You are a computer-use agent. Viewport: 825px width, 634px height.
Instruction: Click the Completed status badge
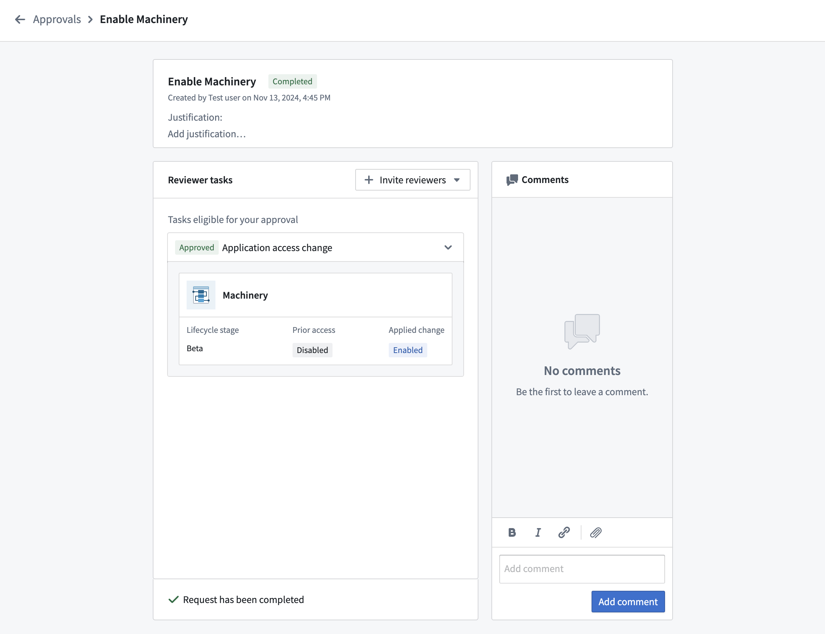pos(293,81)
